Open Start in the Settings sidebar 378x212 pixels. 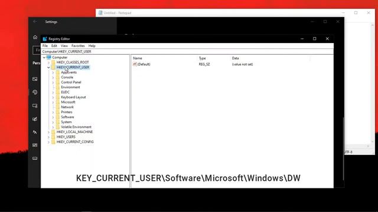point(35,145)
